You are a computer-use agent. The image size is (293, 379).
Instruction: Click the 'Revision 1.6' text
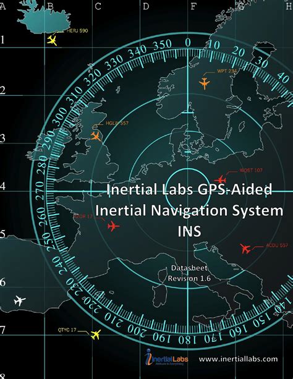coord(189,278)
